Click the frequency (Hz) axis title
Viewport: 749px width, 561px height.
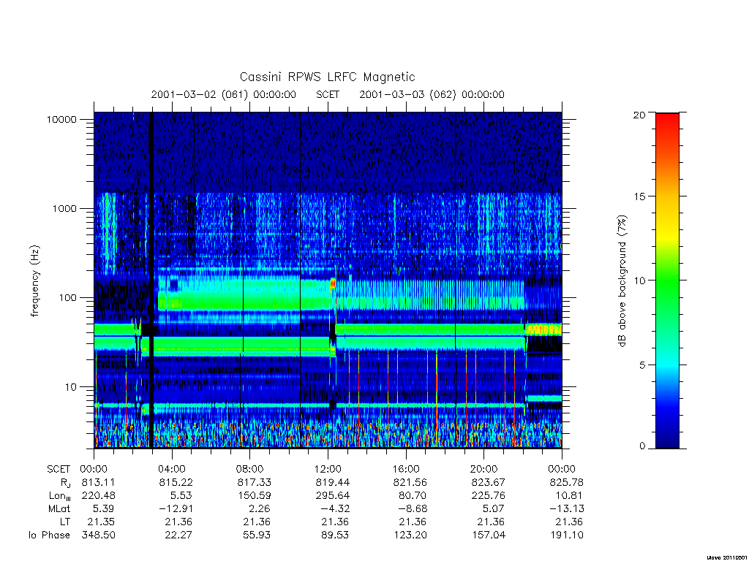(x=35, y=281)
